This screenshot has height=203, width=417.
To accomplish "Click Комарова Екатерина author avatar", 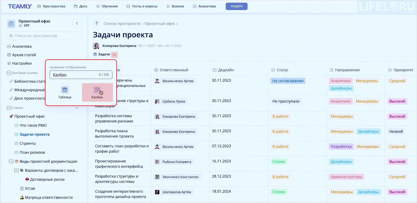I will [96, 46].
